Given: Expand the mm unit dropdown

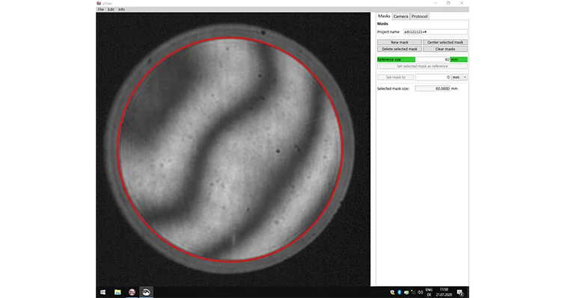Looking at the screenshot, I should pyautogui.click(x=459, y=77).
